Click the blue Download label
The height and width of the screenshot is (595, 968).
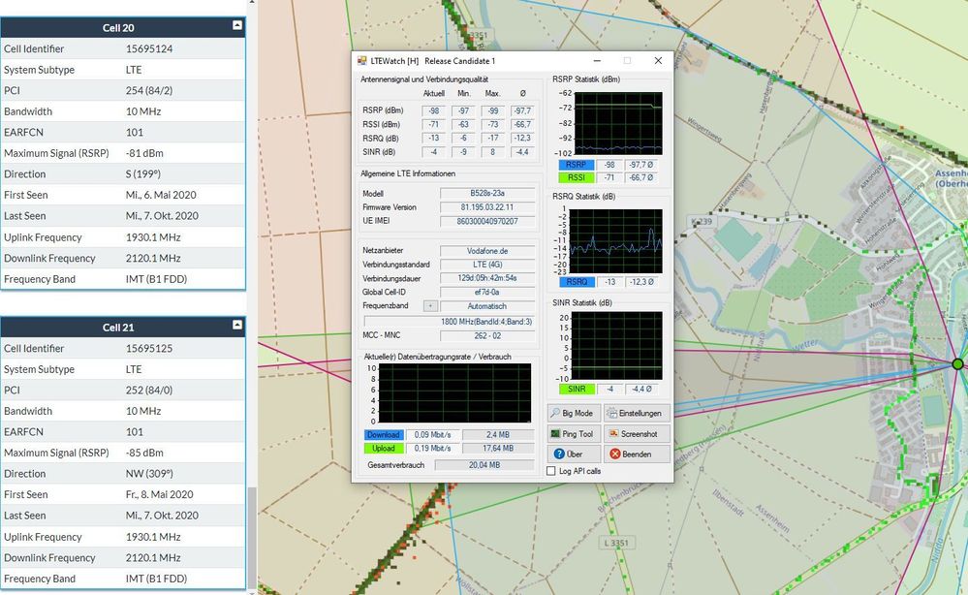click(x=384, y=435)
